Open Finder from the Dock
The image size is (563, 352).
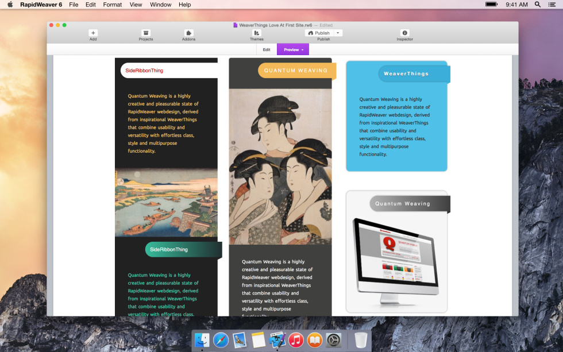pos(202,340)
